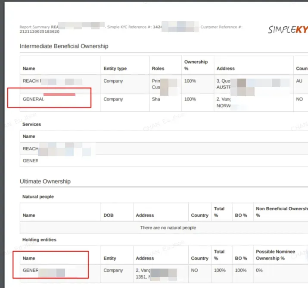
Task: Click the Customer Reference label in report header
Action: point(221,27)
